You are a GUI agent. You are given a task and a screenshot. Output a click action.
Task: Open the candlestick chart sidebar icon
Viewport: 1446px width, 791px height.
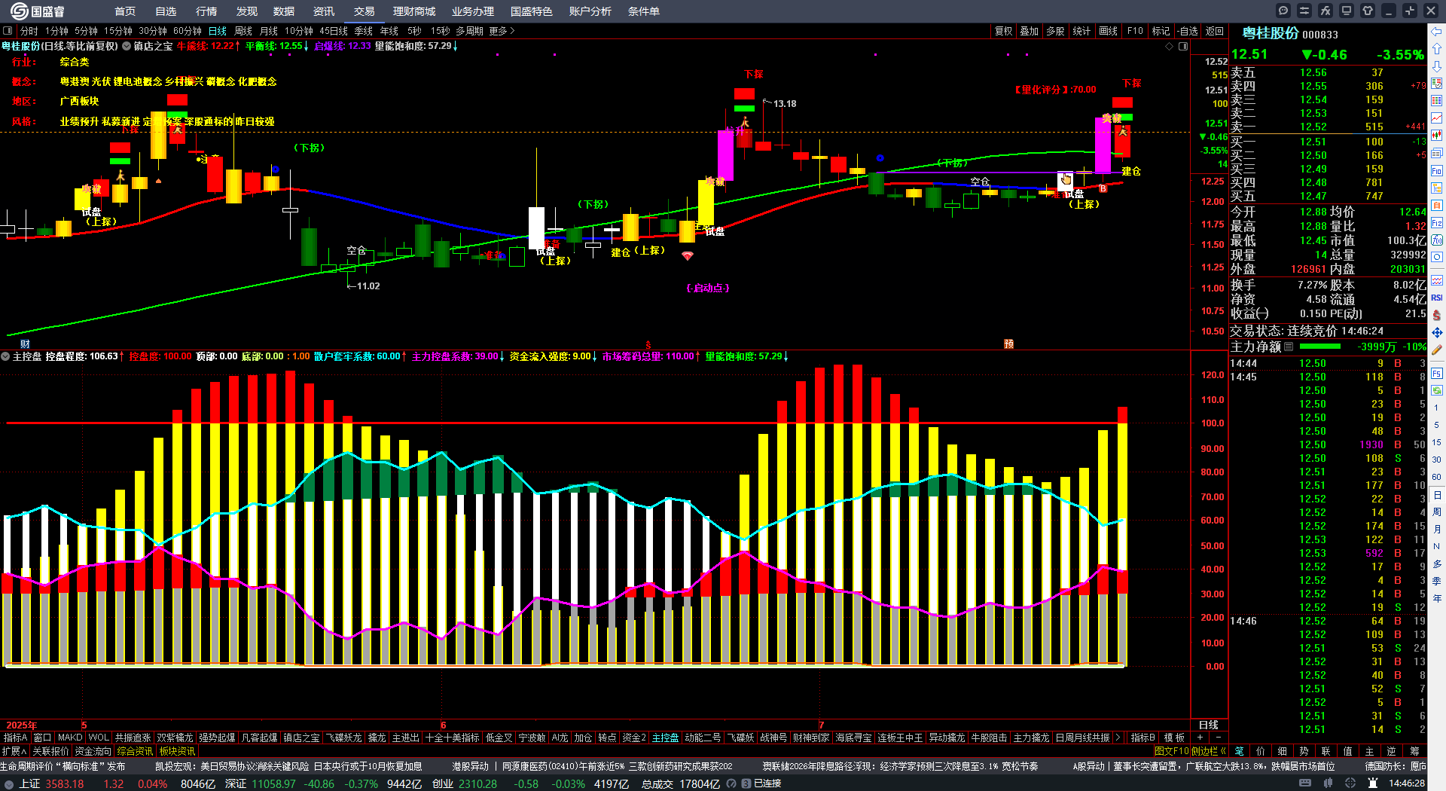[1437, 136]
